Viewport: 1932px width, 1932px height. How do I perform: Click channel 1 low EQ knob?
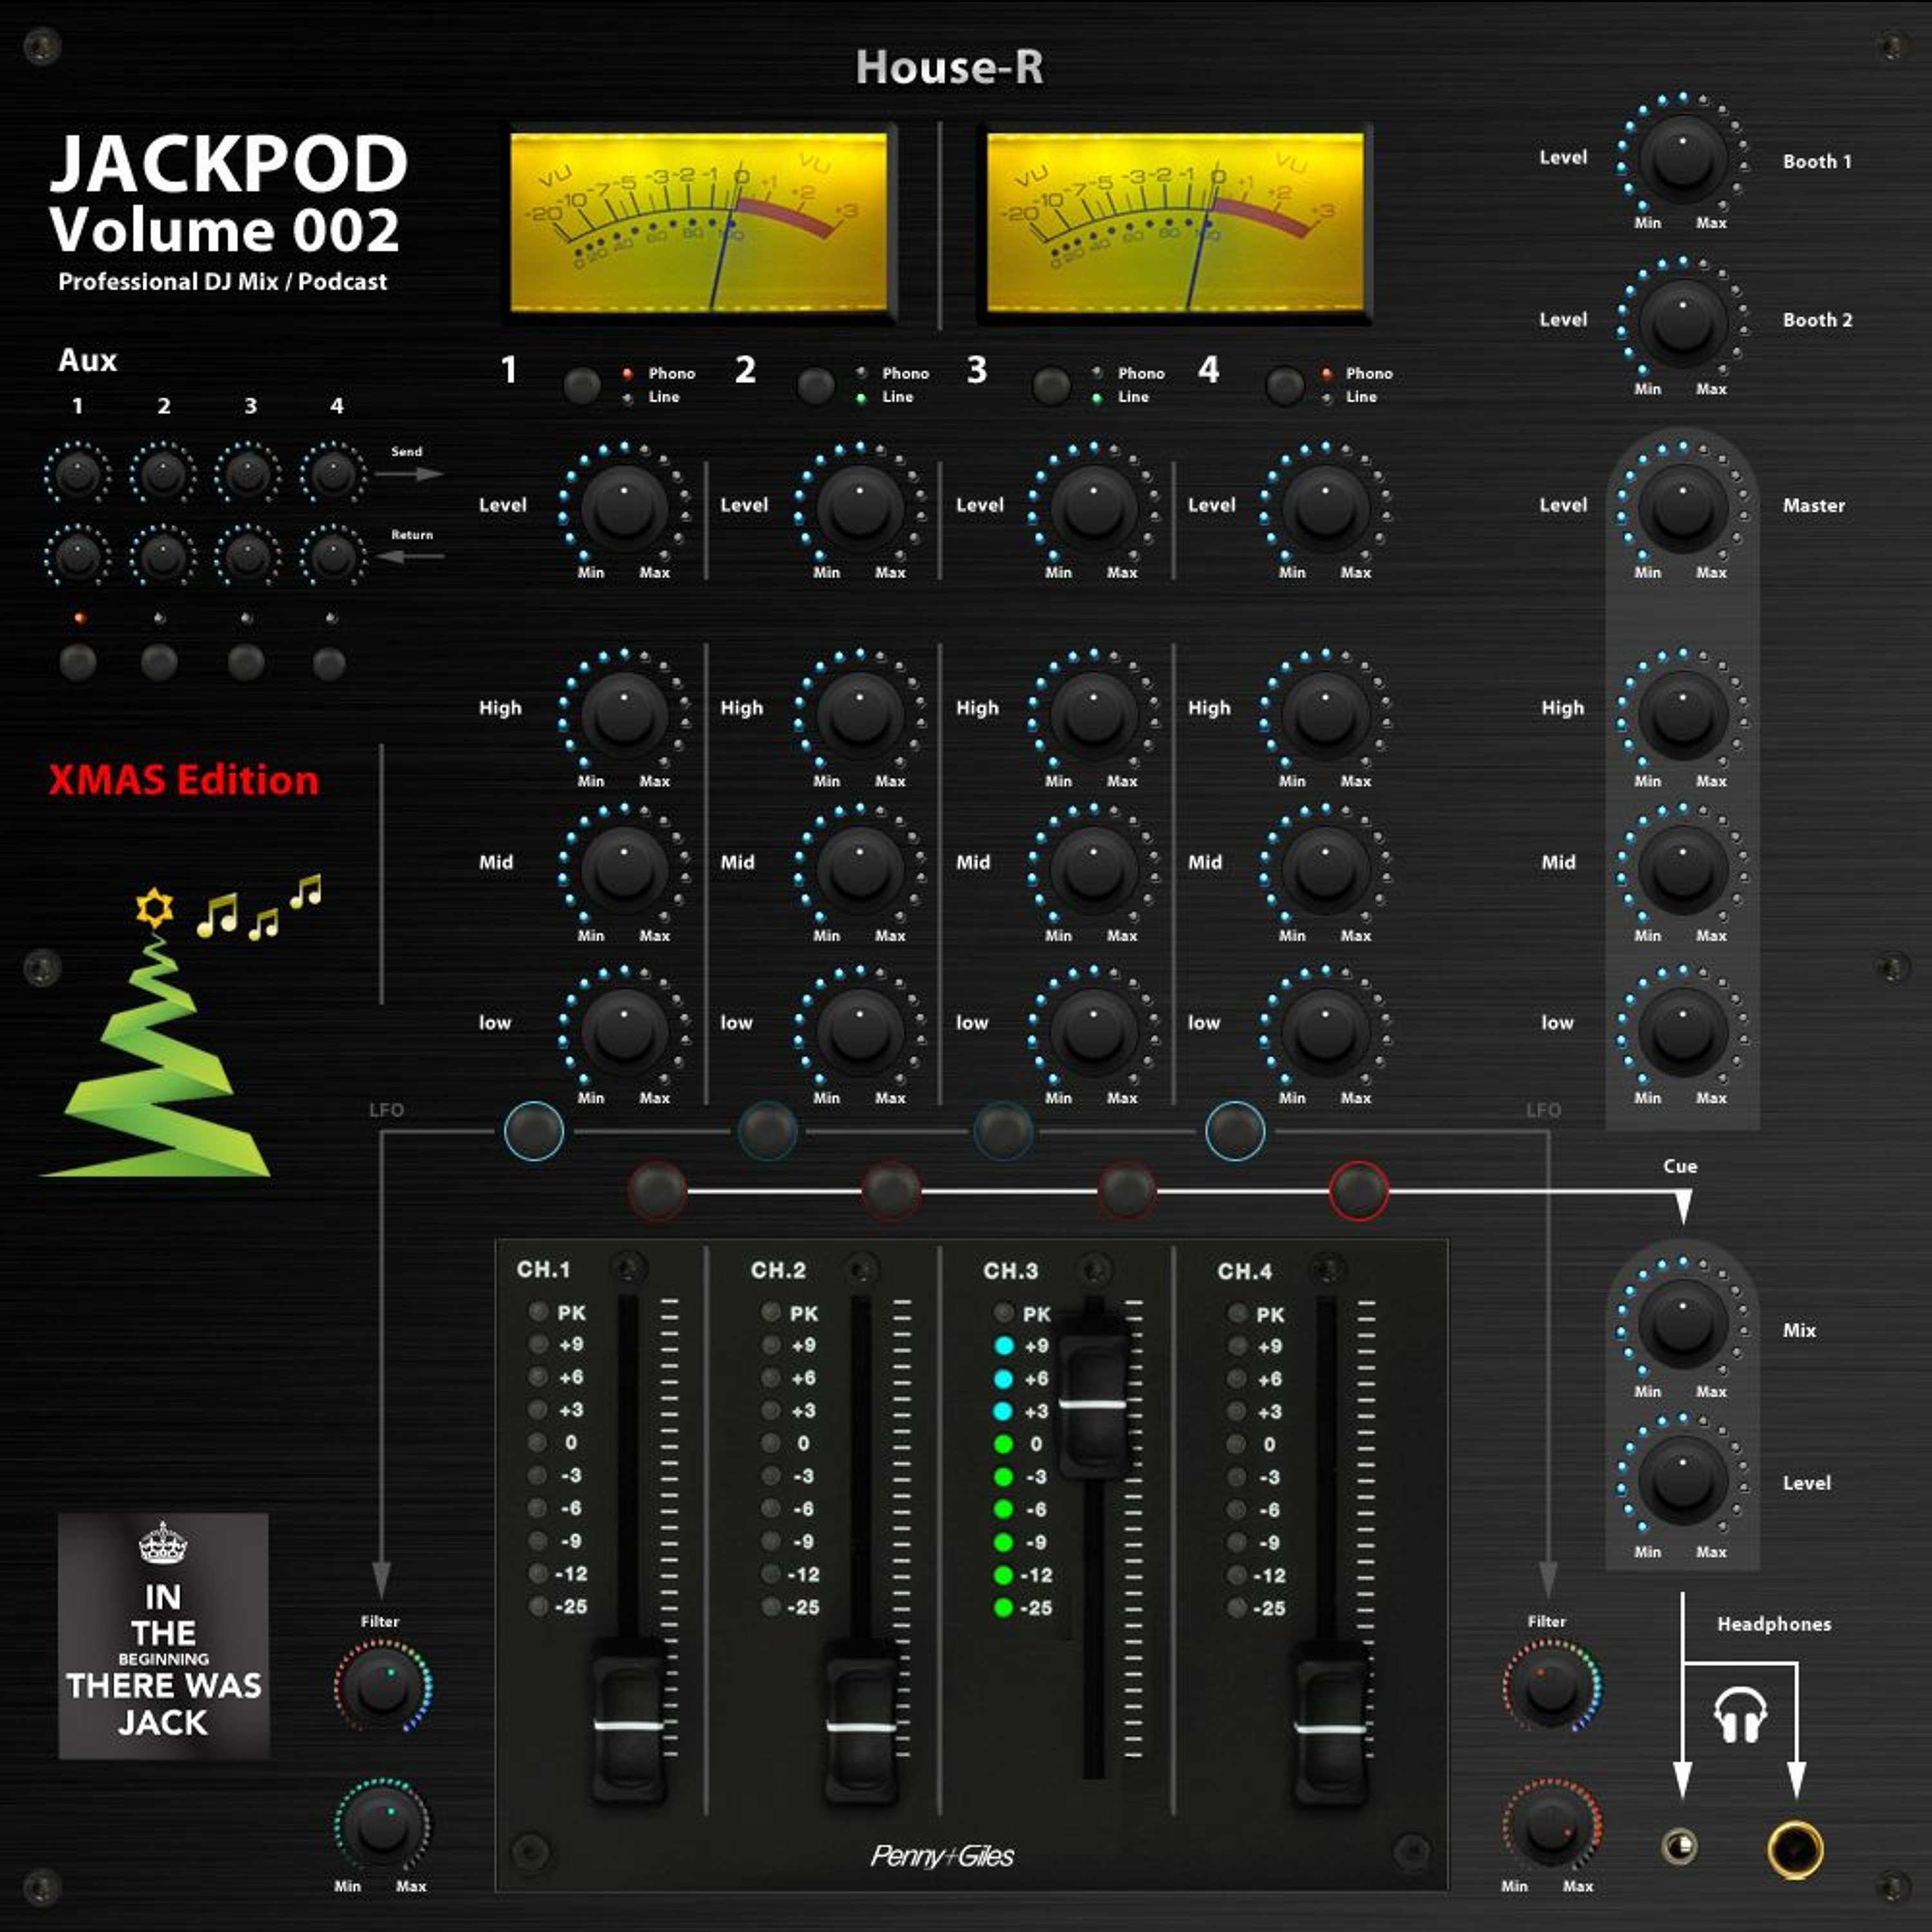624,1033
